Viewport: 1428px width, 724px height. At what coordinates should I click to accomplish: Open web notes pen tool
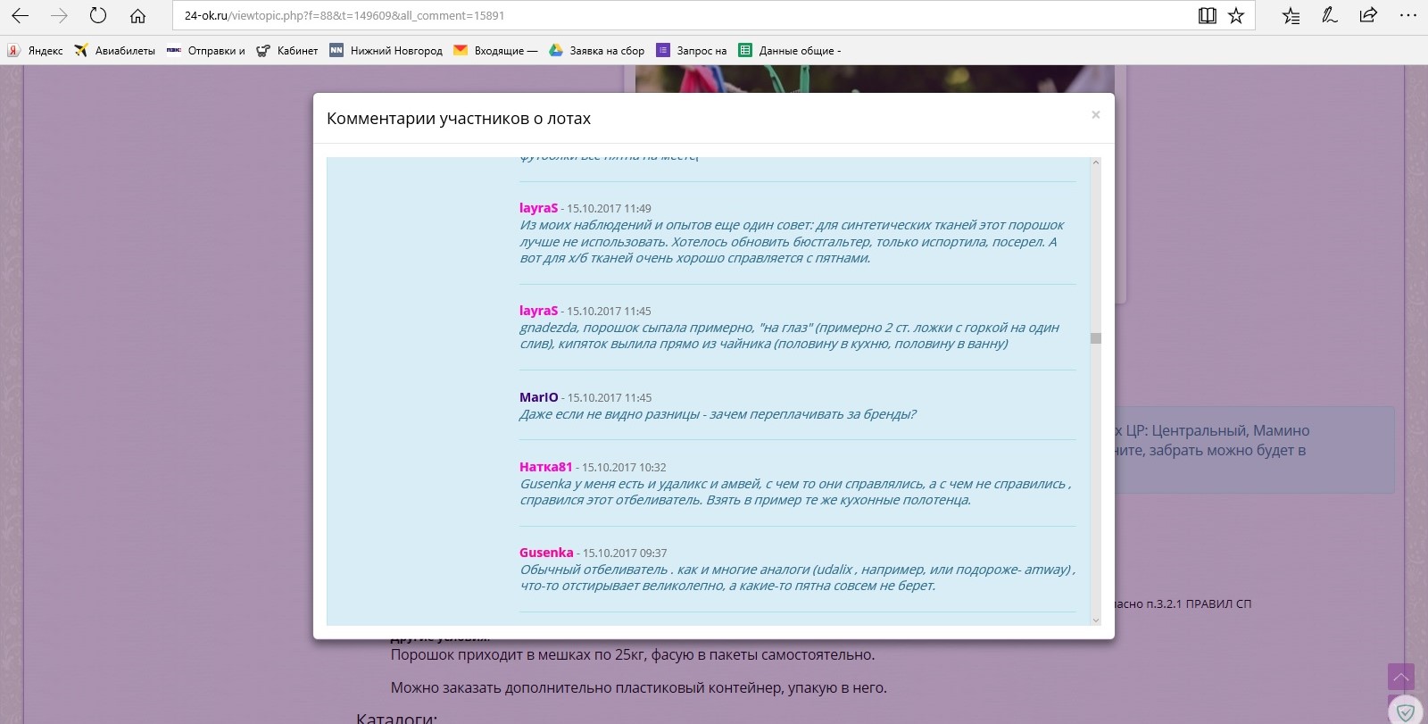click(1330, 15)
